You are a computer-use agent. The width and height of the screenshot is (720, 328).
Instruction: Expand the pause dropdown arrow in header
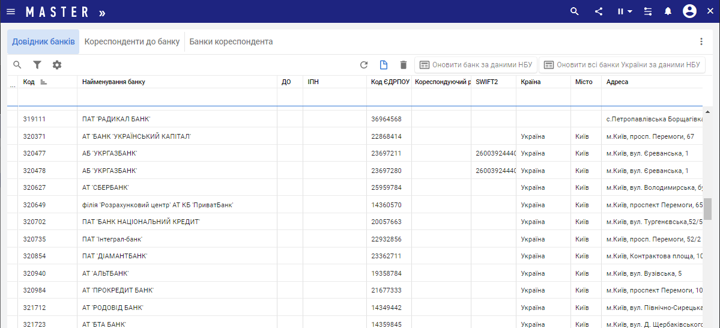click(x=629, y=11)
